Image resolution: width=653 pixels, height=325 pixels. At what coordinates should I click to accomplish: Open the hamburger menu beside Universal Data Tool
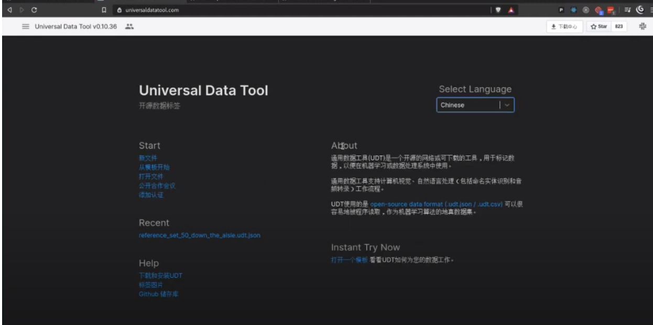(x=25, y=27)
